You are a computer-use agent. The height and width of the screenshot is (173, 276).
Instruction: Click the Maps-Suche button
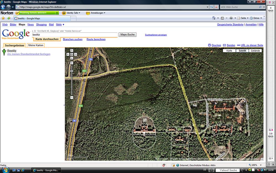[x=127, y=35]
